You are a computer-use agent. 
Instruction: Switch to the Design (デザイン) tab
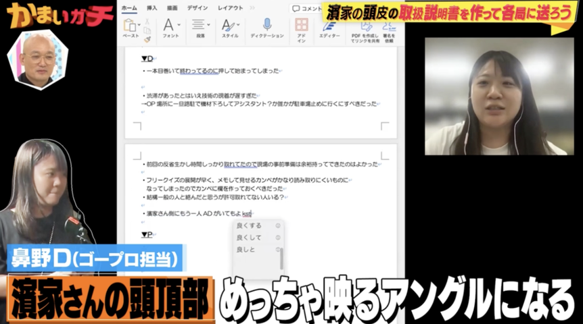[x=197, y=8]
